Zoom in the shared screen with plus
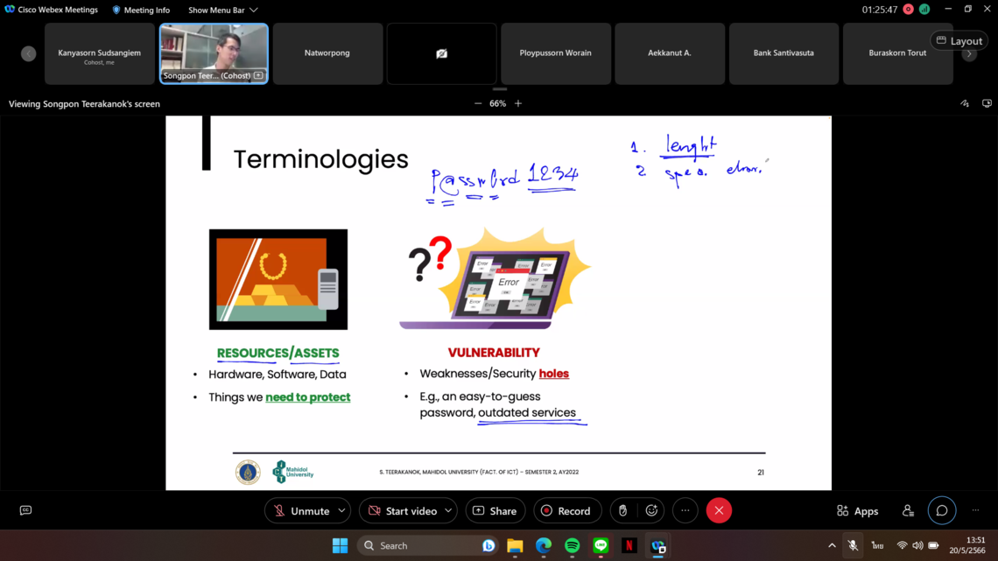The width and height of the screenshot is (998, 561). (518, 103)
